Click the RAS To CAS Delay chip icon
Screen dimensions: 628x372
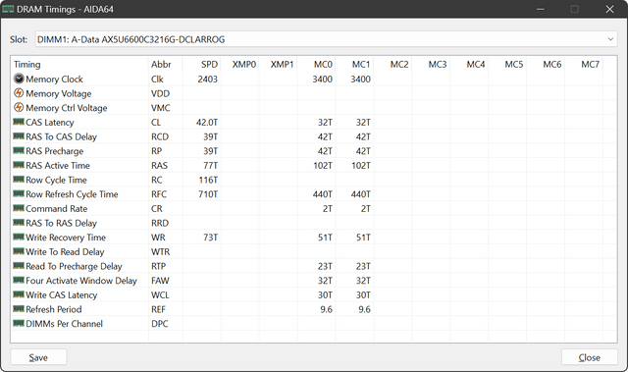coord(19,135)
